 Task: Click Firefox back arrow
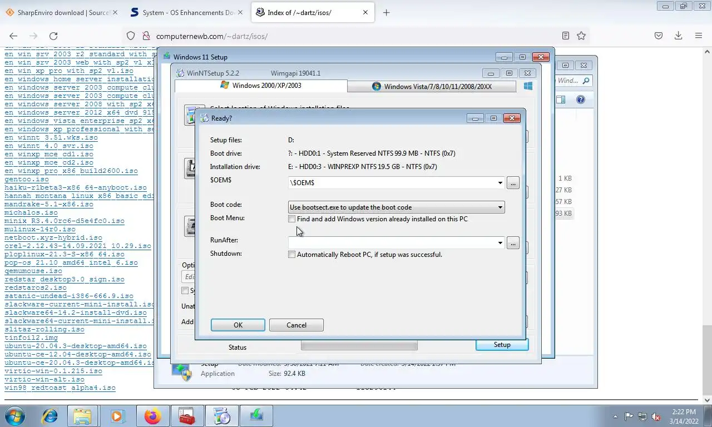[13, 36]
